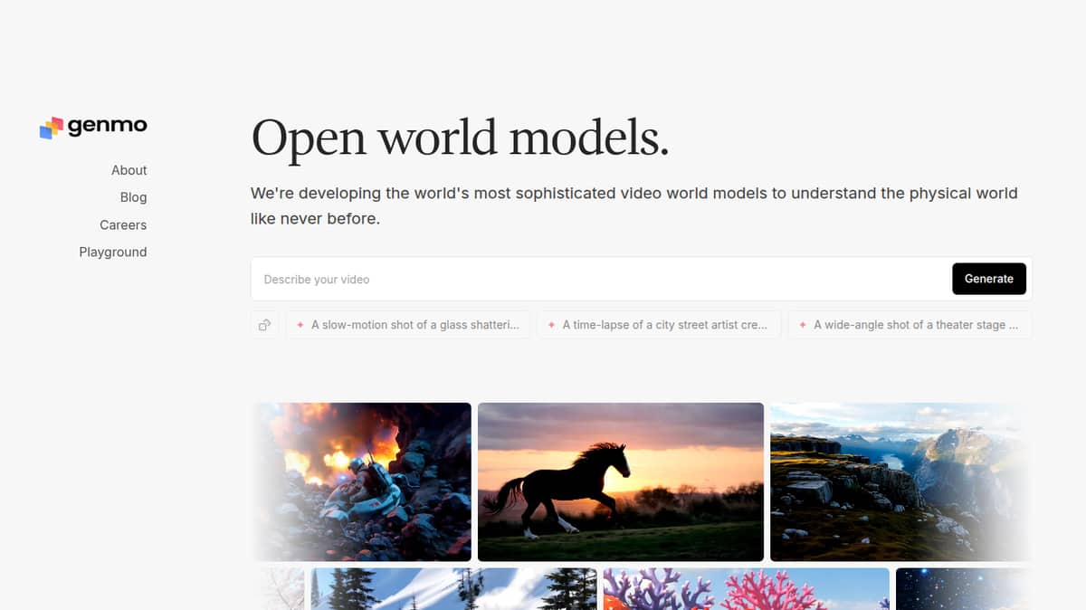1086x610 pixels.
Task: Go to the Blog link
Action: pos(133,197)
